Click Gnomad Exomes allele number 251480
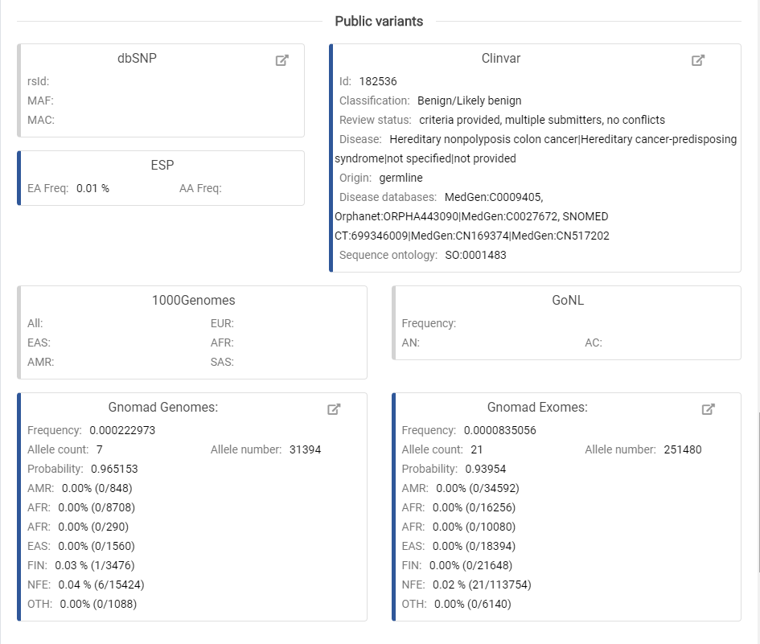760x644 pixels. click(683, 449)
